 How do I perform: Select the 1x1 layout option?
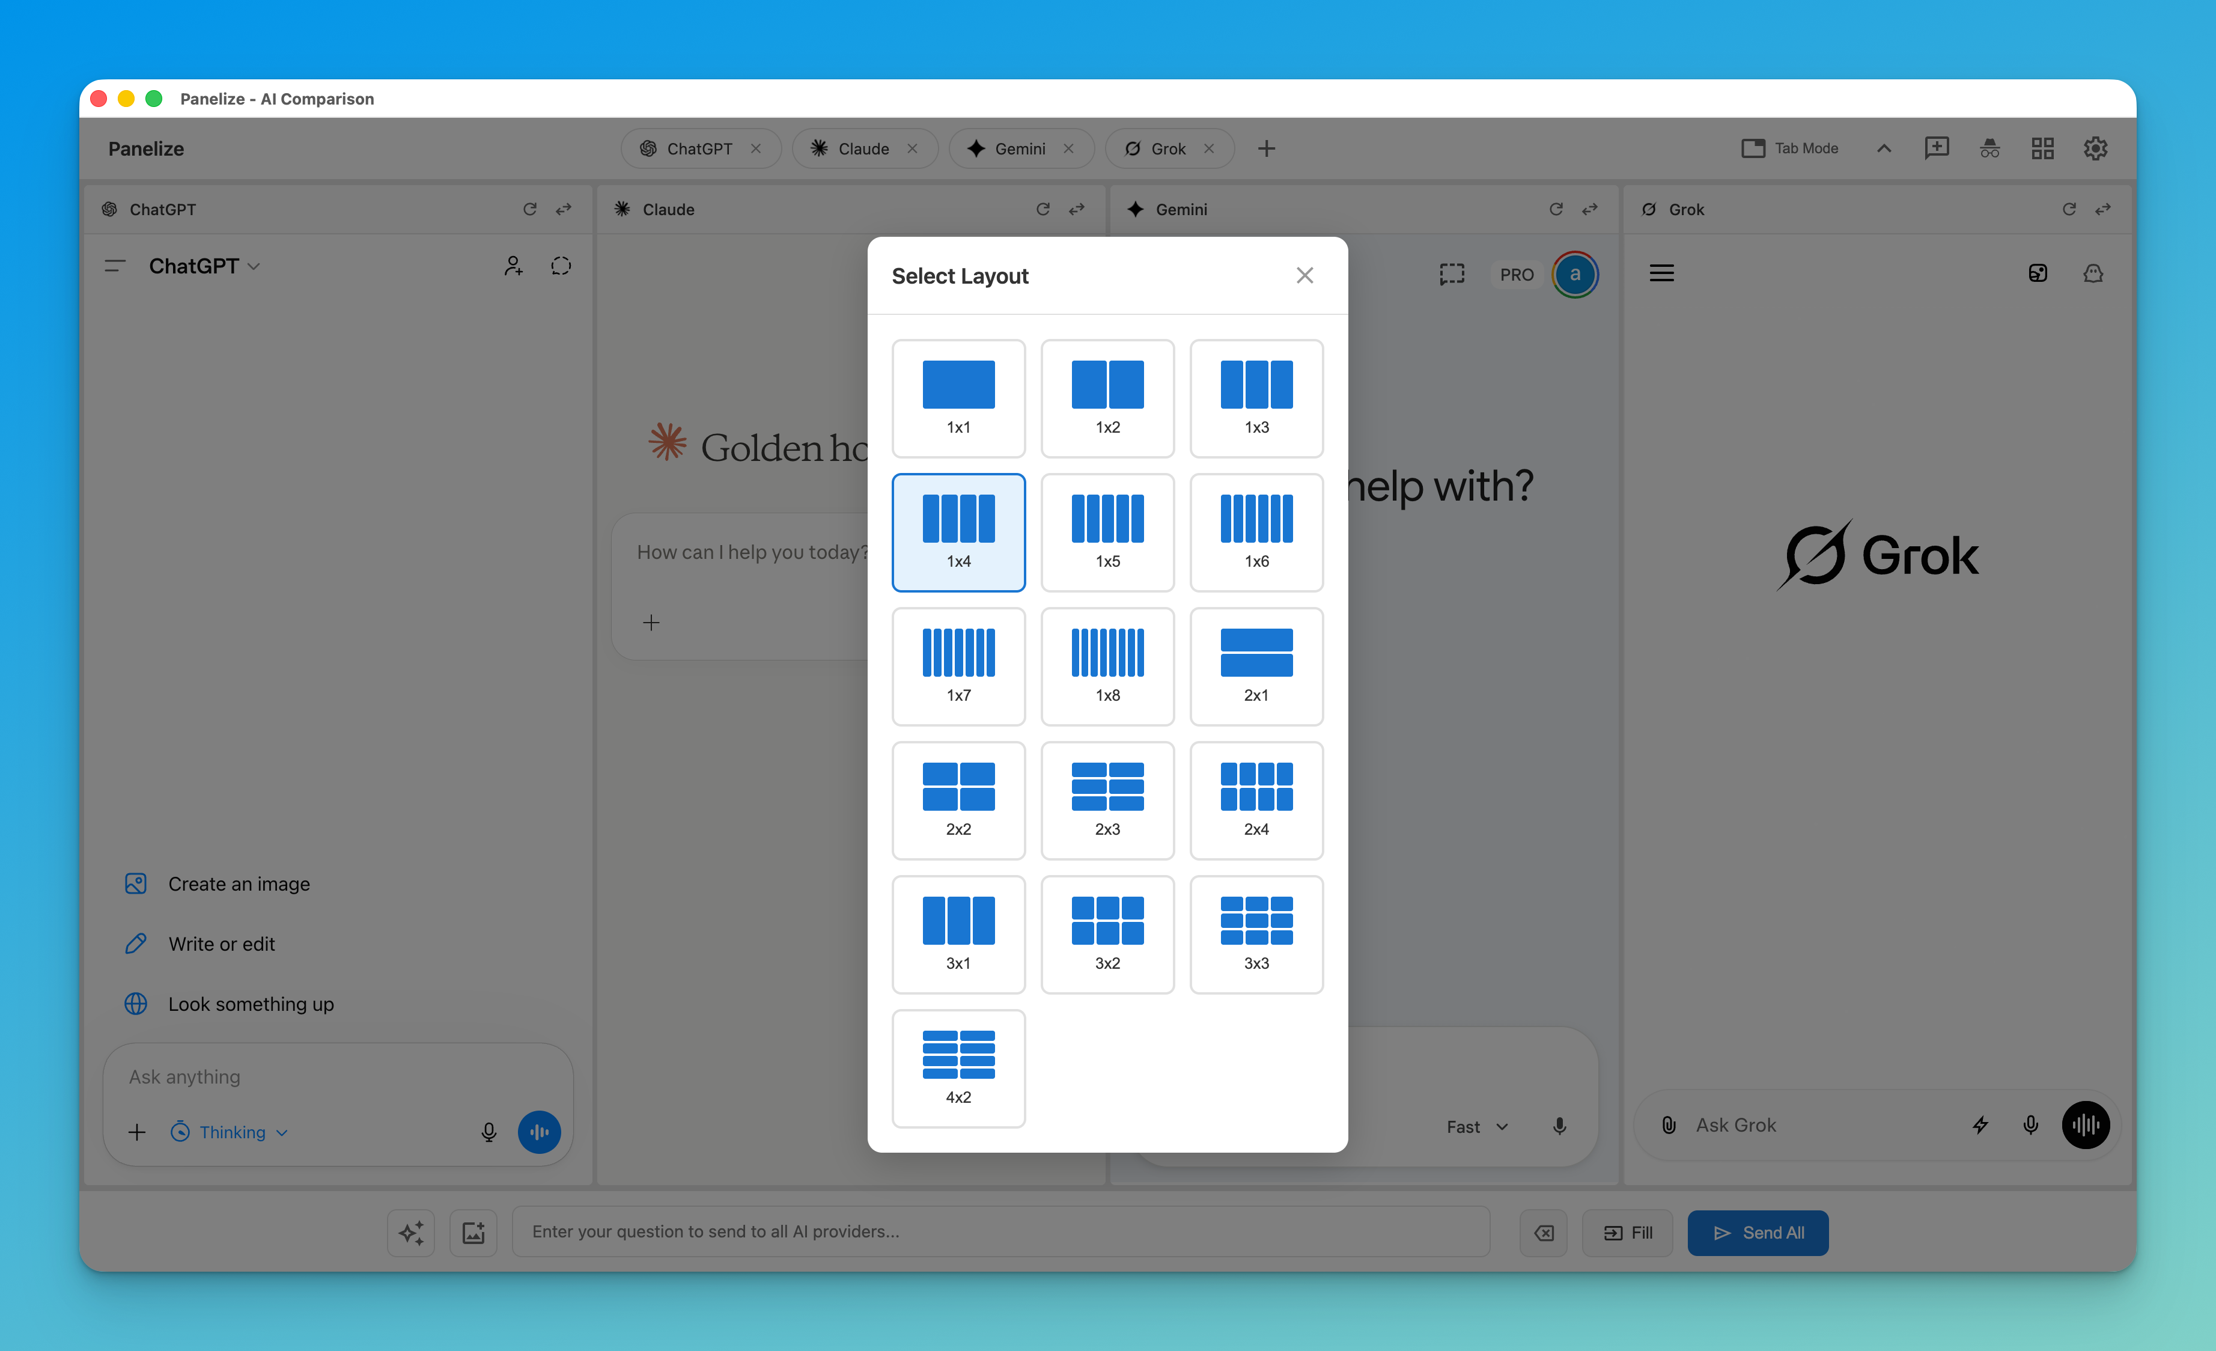coord(958,398)
